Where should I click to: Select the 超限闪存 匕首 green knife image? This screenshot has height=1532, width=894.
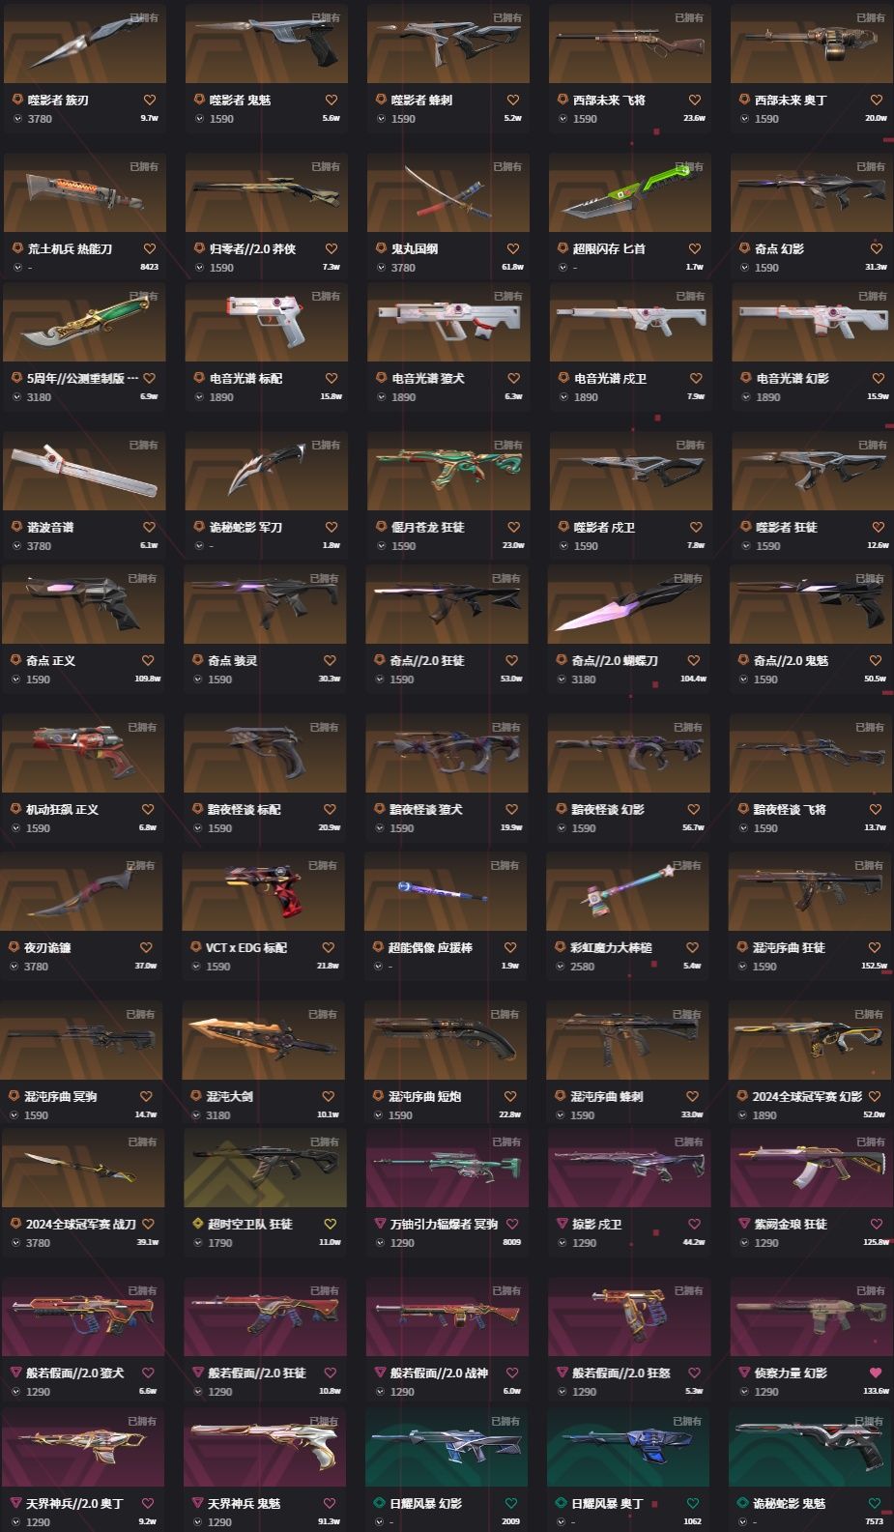tap(630, 192)
